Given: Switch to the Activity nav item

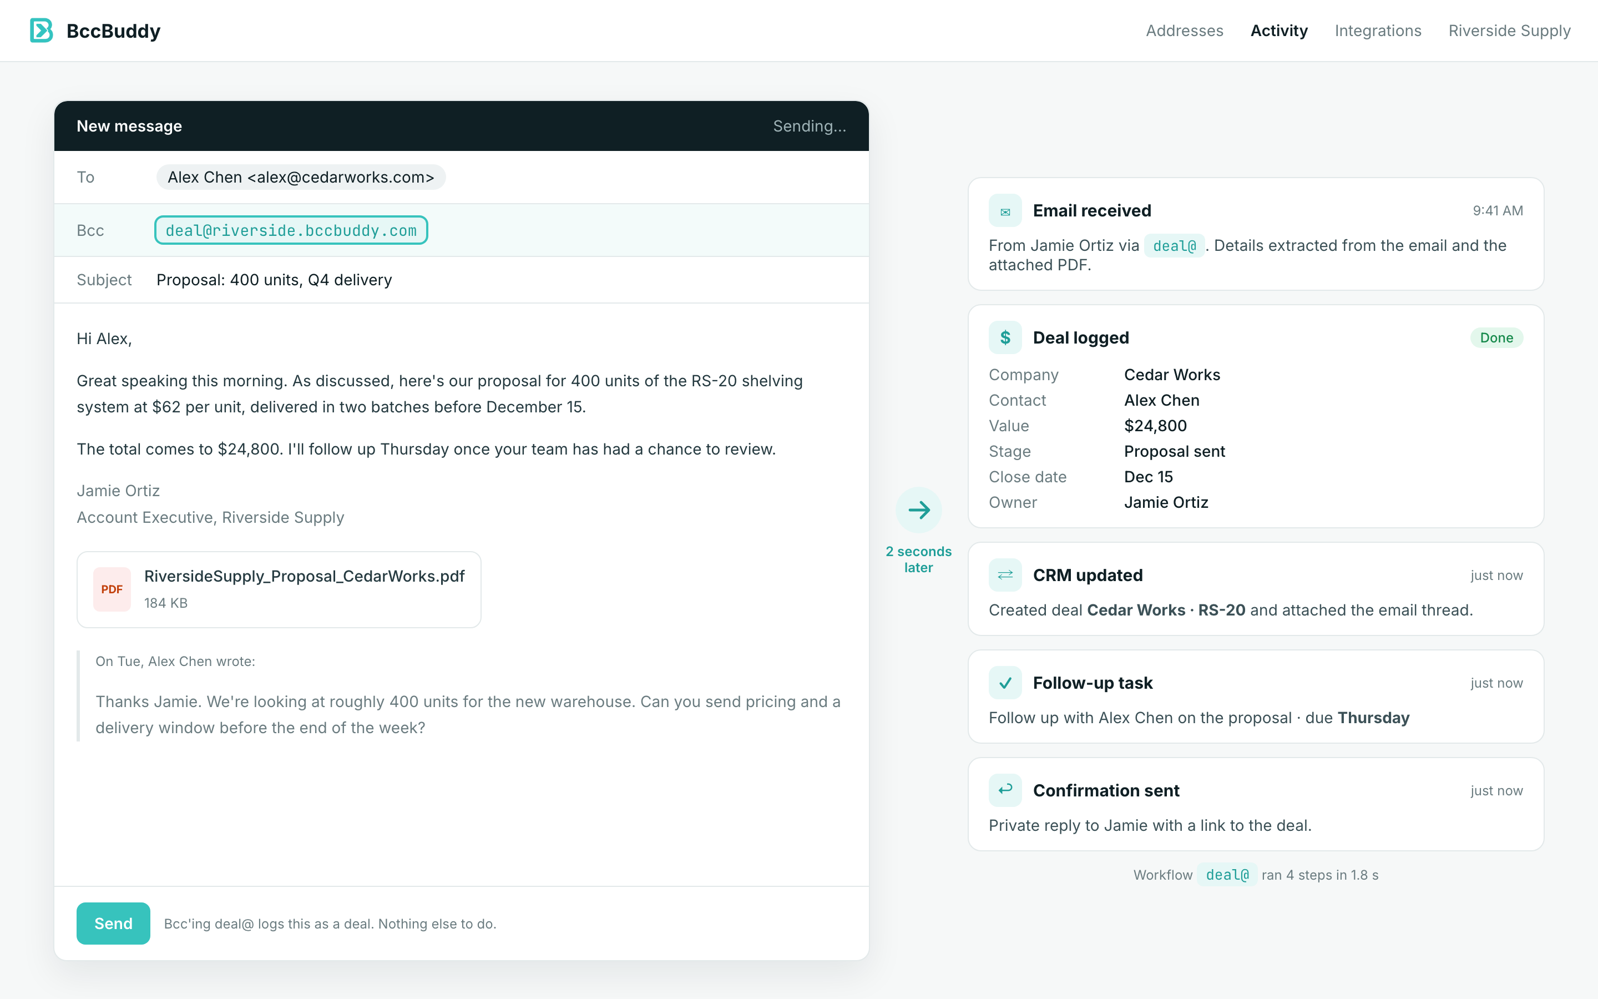Looking at the screenshot, I should pyautogui.click(x=1279, y=31).
